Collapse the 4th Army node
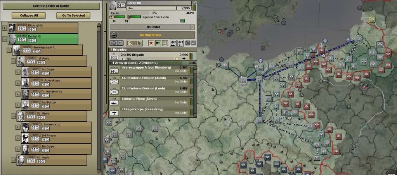This screenshot has width=397, height=175. point(14,160)
